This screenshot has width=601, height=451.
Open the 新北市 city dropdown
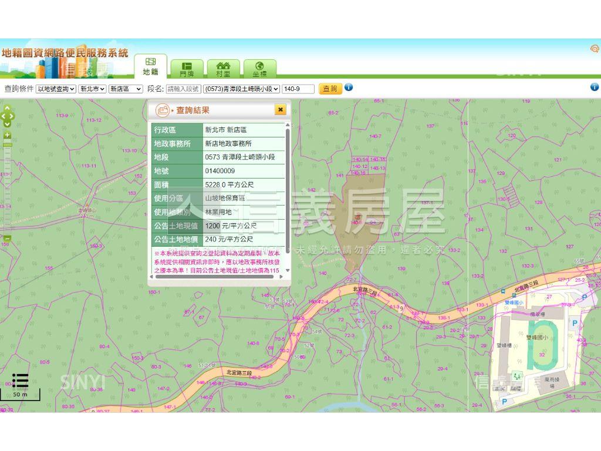(92, 89)
